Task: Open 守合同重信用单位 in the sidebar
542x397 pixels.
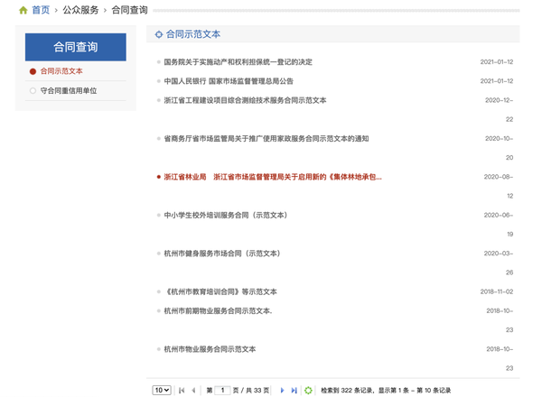Action: click(x=69, y=91)
